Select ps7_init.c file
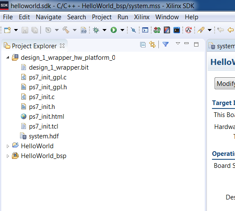Screen dimensions: 235x211 tap(42, 97)
